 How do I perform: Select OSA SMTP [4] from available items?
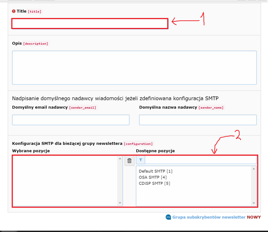click(153, 177)
